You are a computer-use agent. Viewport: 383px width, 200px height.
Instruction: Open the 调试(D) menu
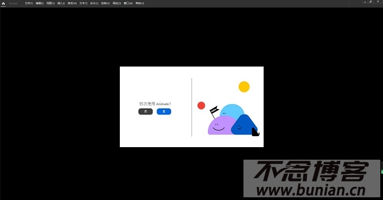[117, 3]
